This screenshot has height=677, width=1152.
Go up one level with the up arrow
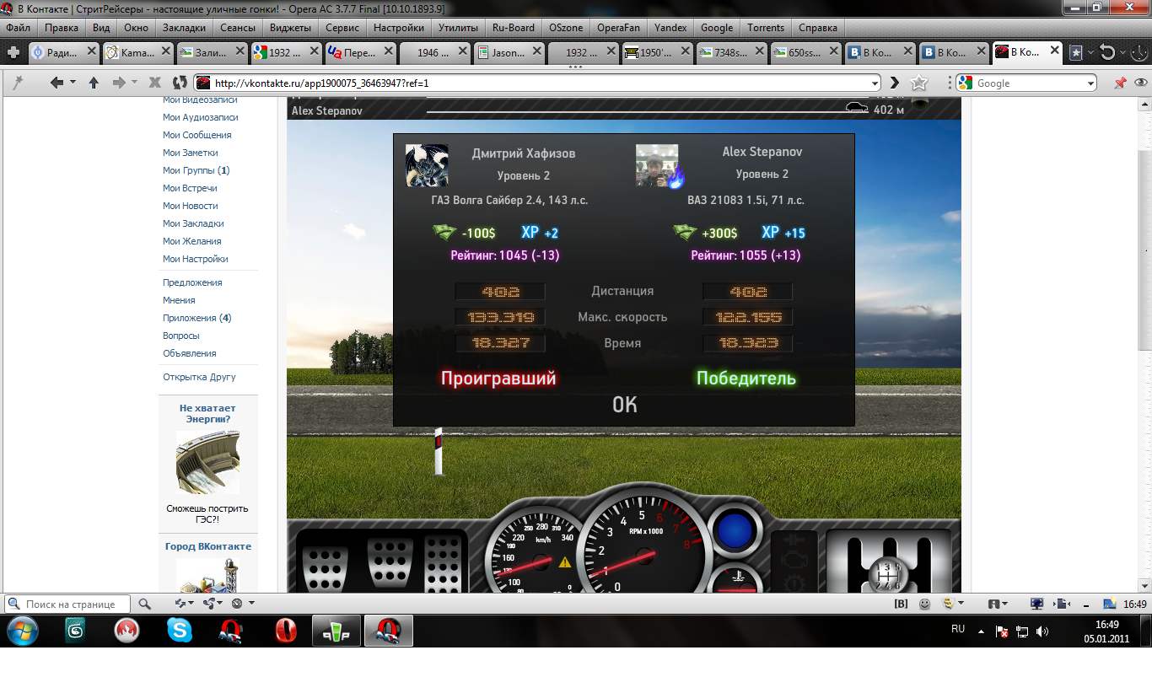point(94,83)
